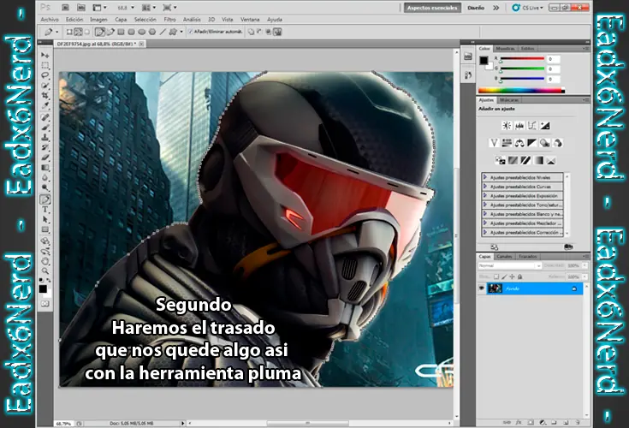Viewport: 629px width, 428px height.
Task: Toggle lock all in Capas panel
Action: click(520, 276)
